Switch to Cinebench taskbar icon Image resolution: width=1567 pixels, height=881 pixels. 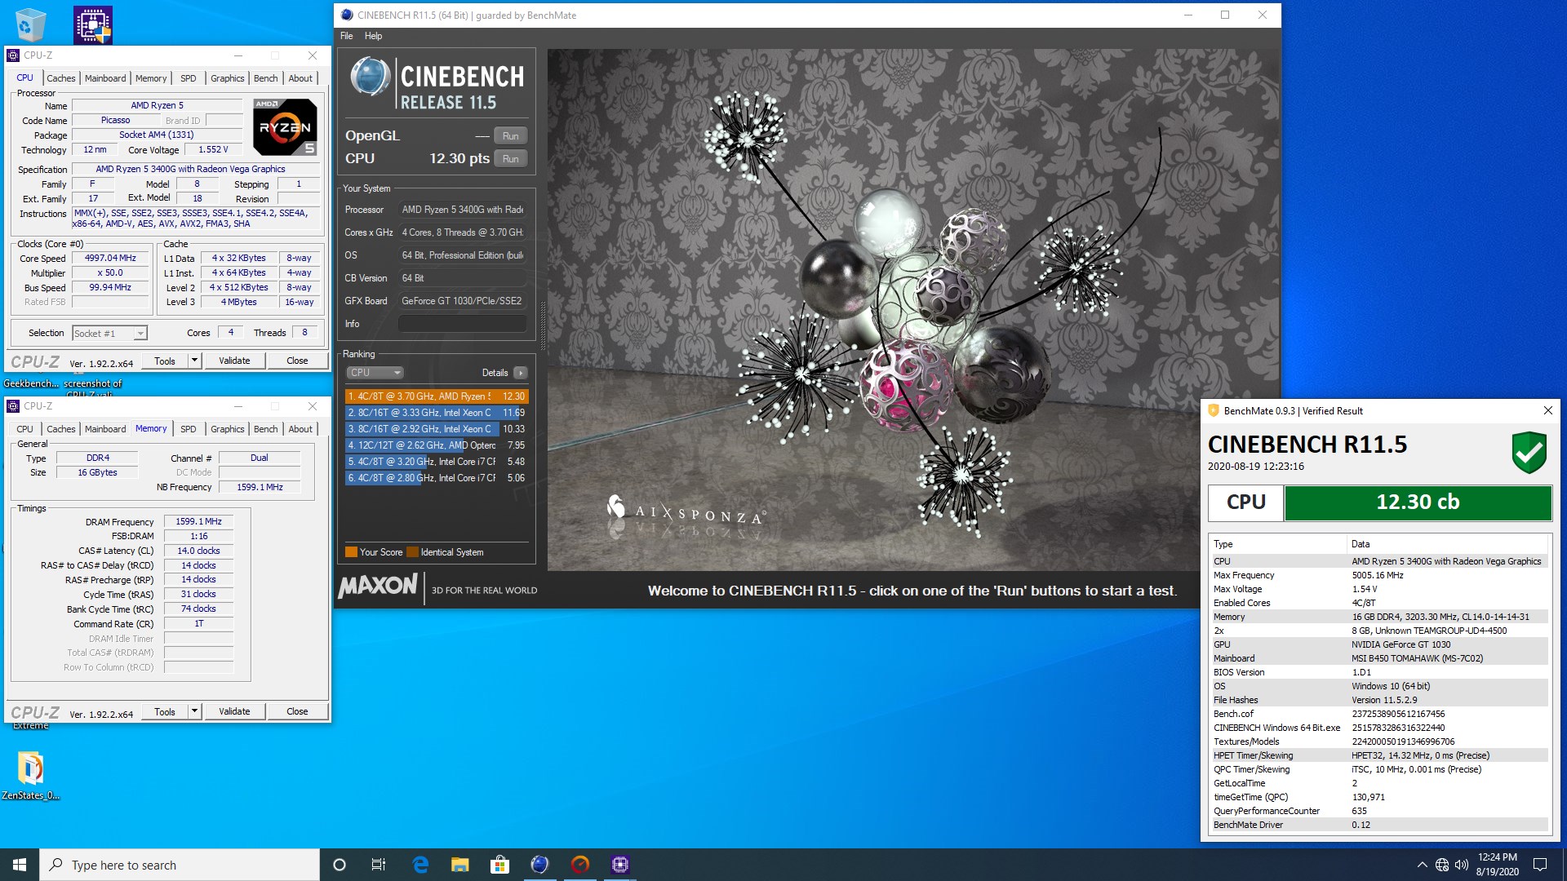(x=539, y=865)
